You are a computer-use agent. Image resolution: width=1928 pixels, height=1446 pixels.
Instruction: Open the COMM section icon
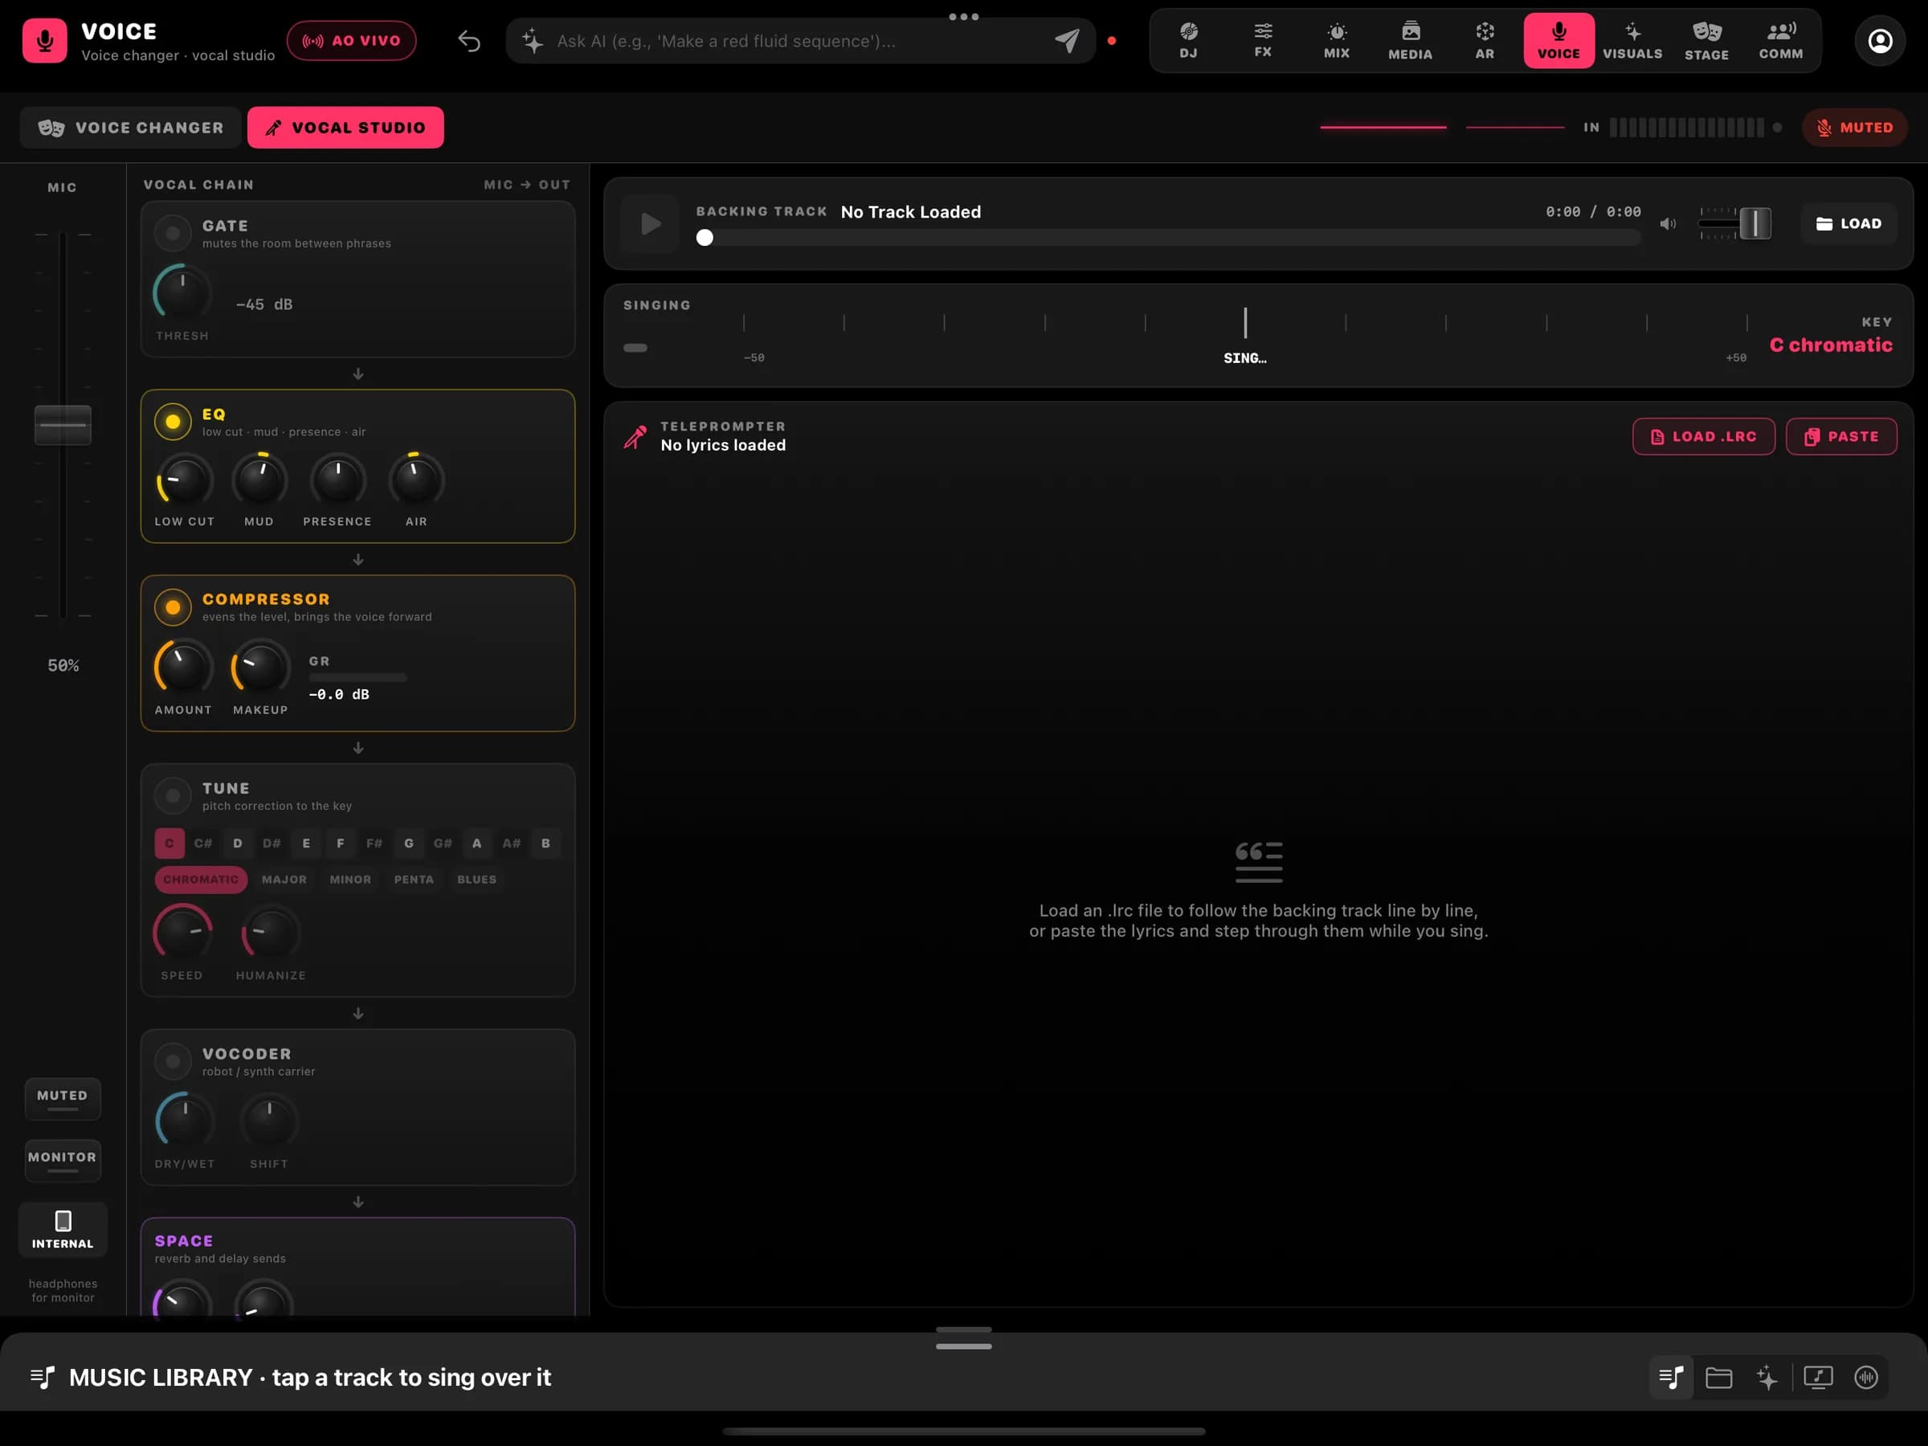coord(1781,40)
